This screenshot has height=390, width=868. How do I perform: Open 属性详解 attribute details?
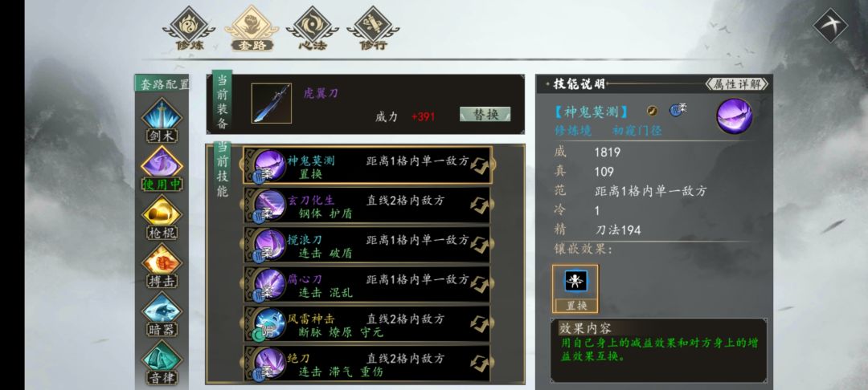pos(737,84)
